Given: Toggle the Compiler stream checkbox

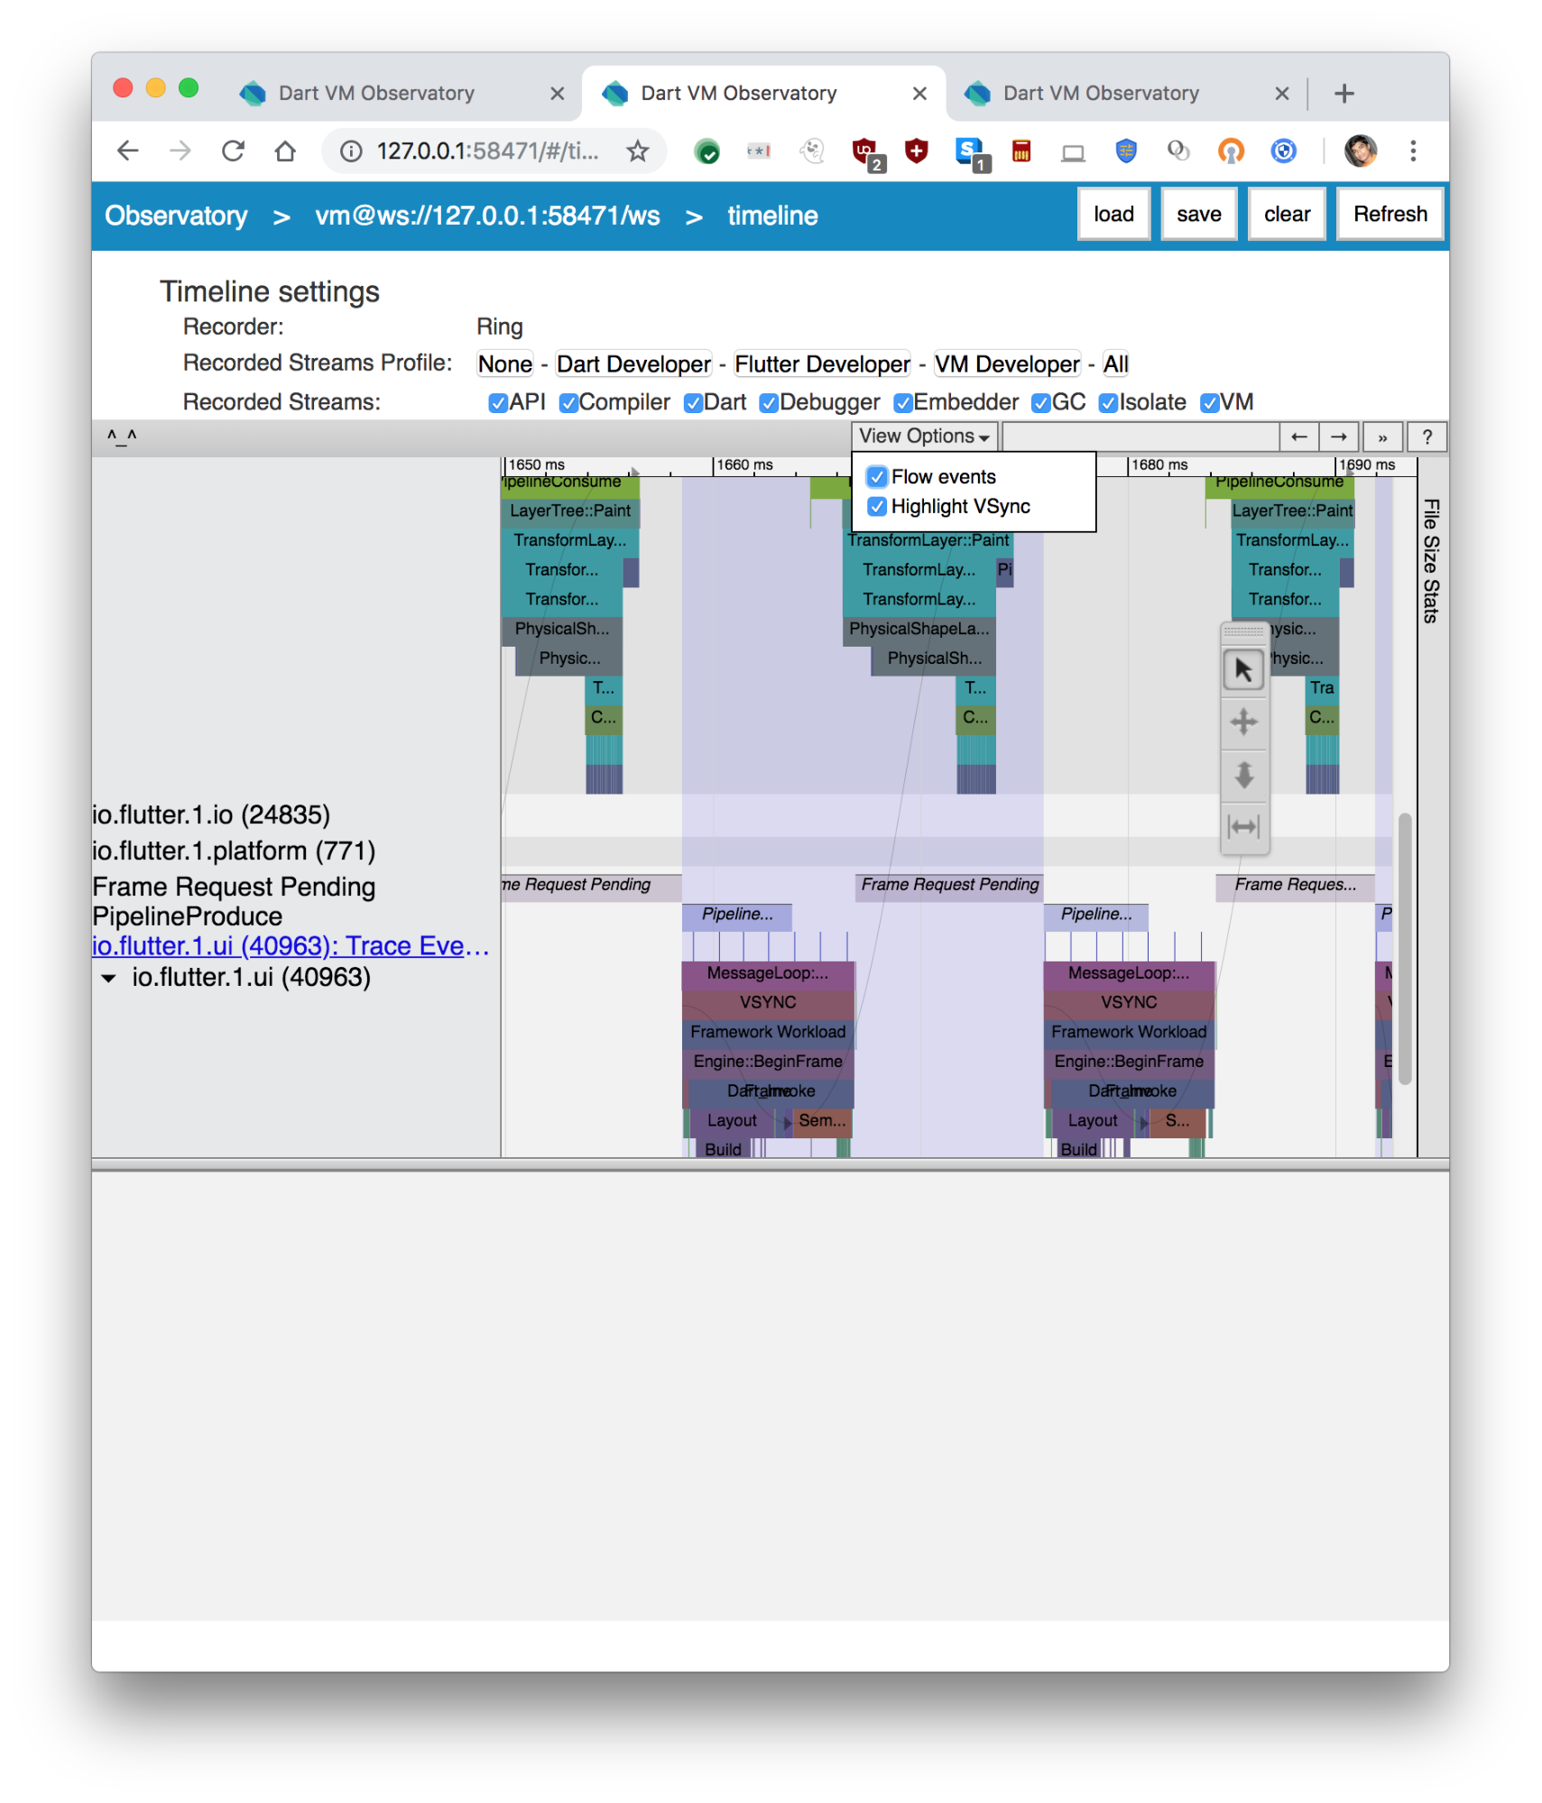Looking at the screenshot, I should [x=568, y=402].
